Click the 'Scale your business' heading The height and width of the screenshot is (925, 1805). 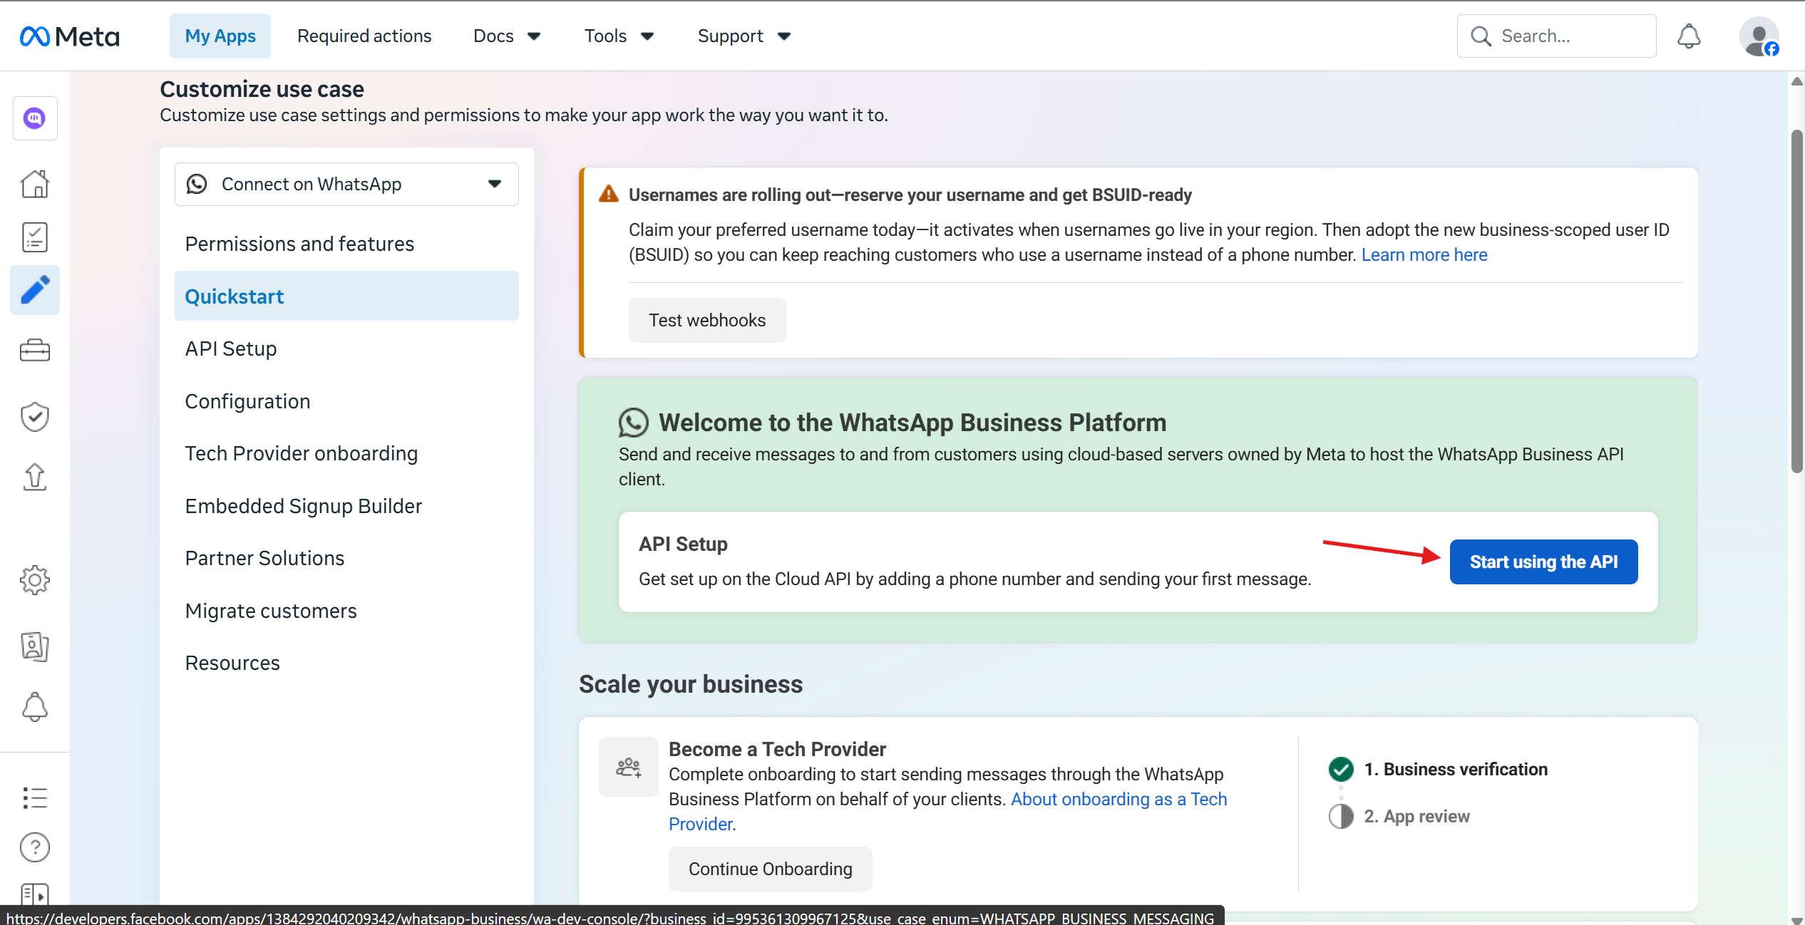[x=691, y=684]
